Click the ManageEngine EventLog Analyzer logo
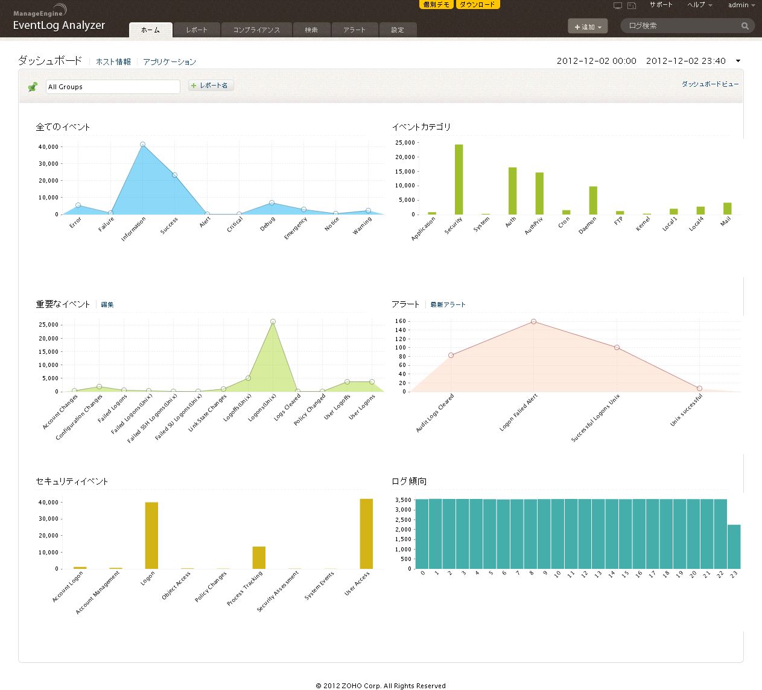762x690 pixels. 59,19
